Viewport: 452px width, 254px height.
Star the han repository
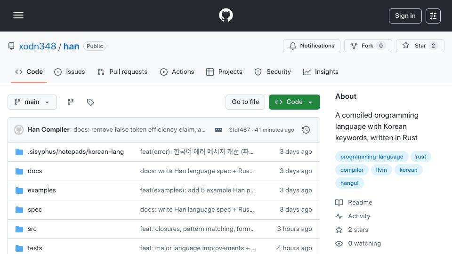420,46
